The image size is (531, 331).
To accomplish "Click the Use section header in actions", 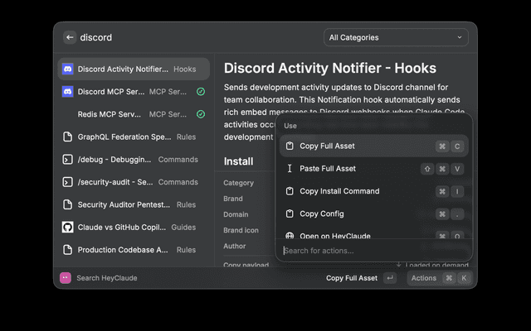I will coord(290,126).
